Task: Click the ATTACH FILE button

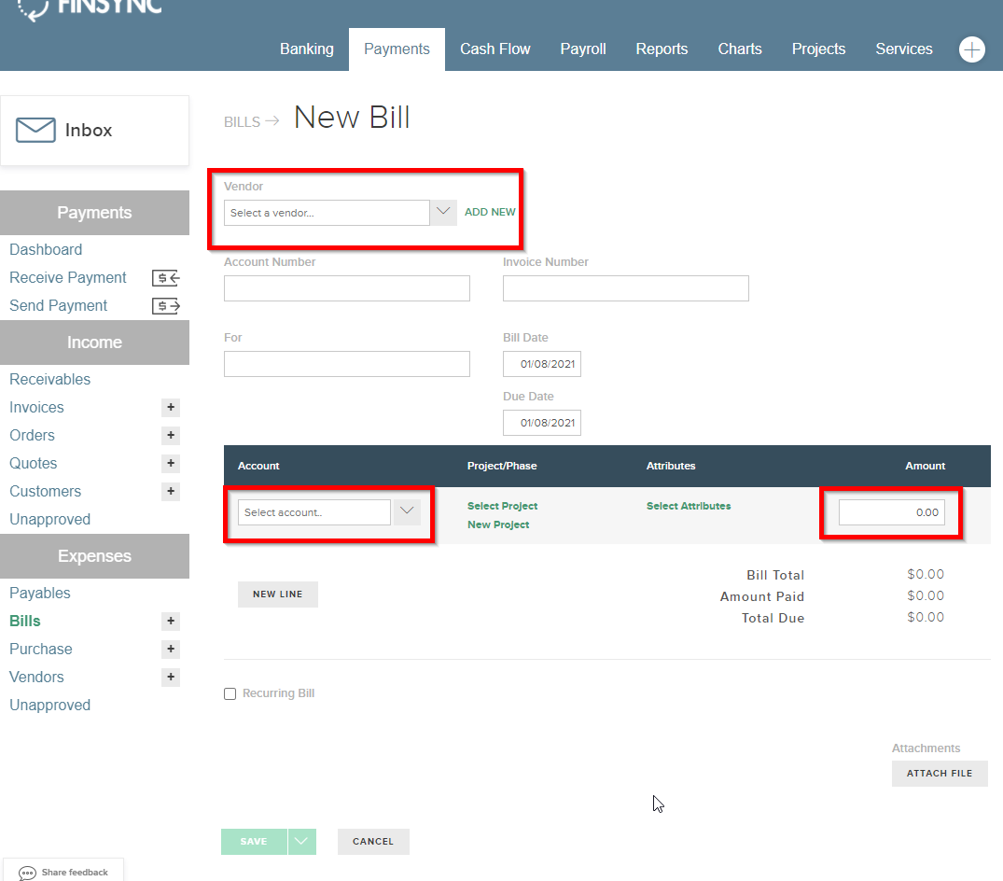Action: pyautogui.click(x=940, y=774)
